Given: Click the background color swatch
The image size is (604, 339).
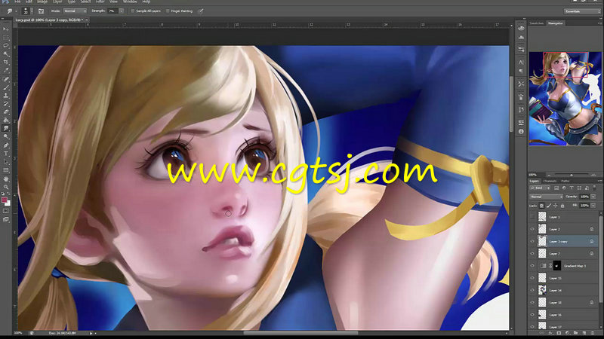Looking at the screenshot, I should [8, 203].
